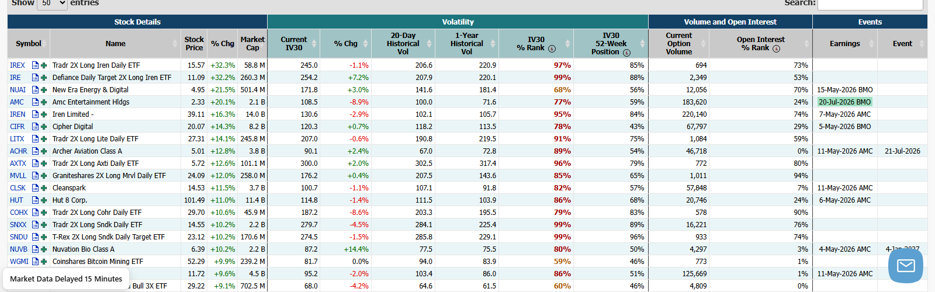Sort by Current Option Volume column
The width and height of the screenshot is (935, 292).
[x=679, y=44]
